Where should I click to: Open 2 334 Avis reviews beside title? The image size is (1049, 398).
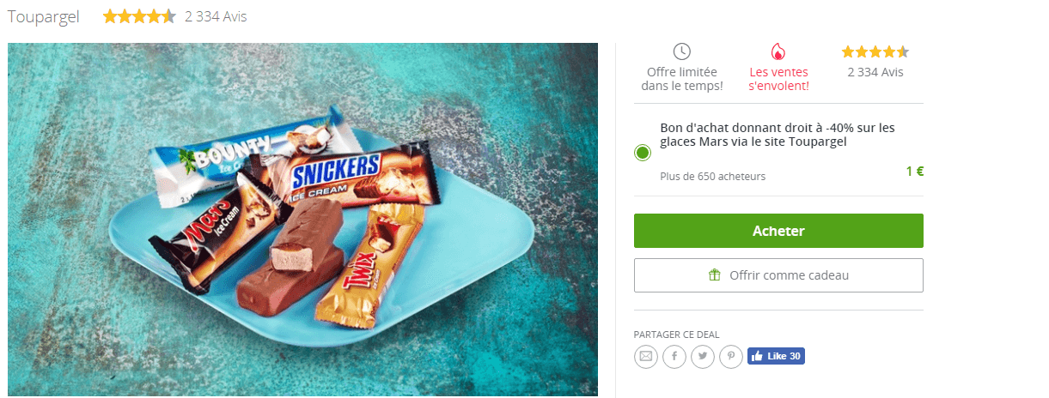point(216,16)
